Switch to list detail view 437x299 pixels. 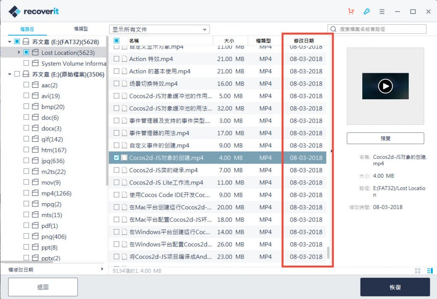(x=430, y=270)
